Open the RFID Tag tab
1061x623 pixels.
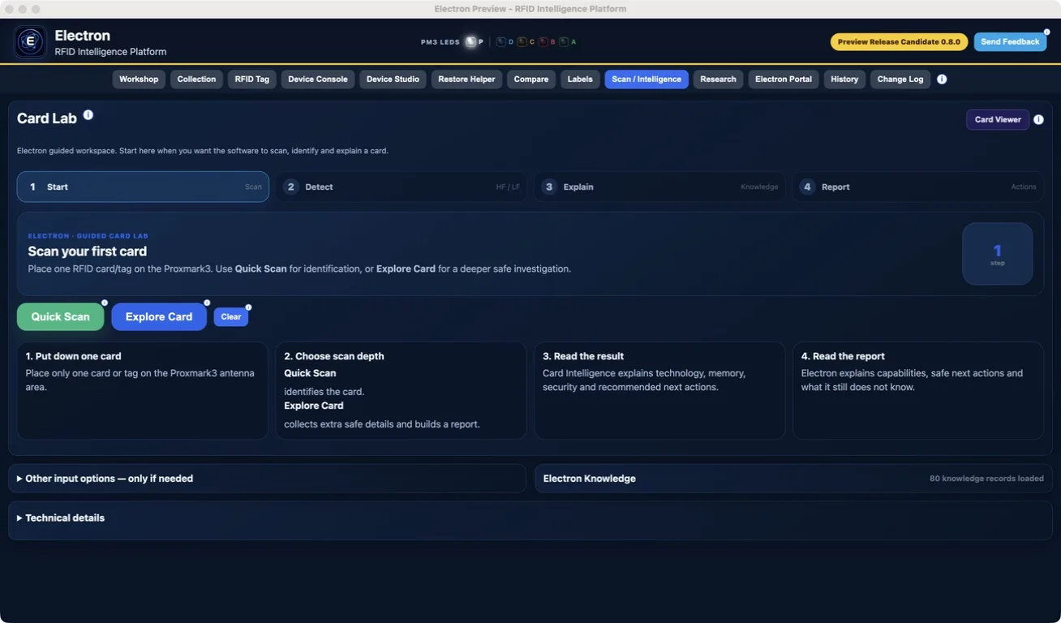click(x=251, y=79)
